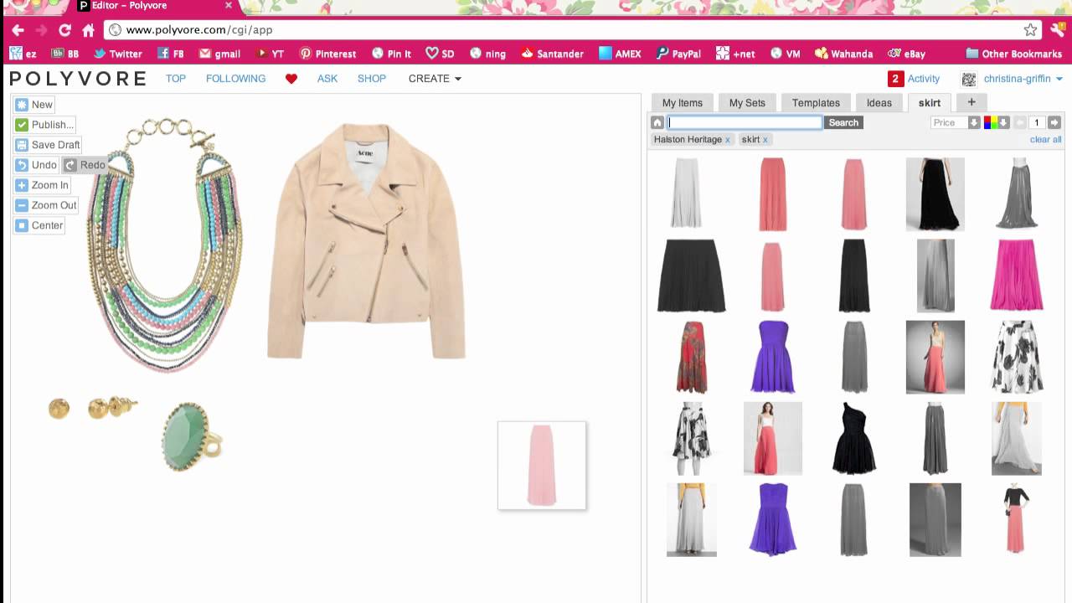
Task: Open the ASK navigation link
Action: pyautogui.click(x=327, y=79)
